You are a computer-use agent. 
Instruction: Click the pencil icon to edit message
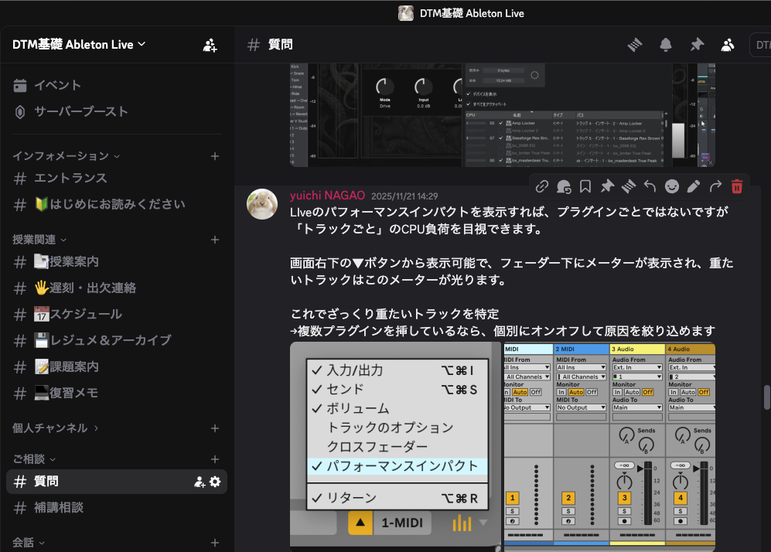[694, 186]
